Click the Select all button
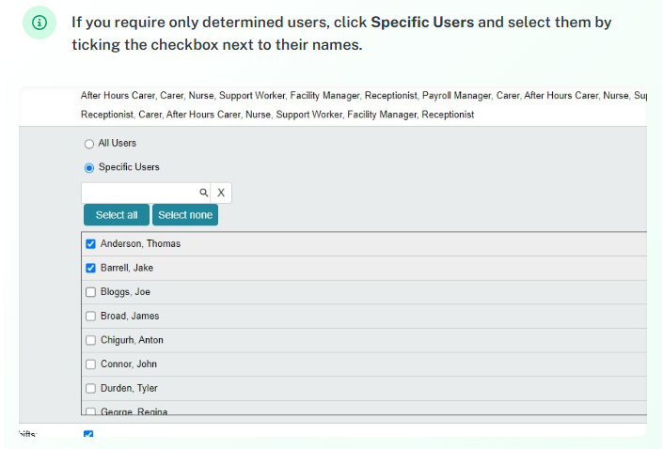This screenshot has width=663, height=449. point(117,215)
